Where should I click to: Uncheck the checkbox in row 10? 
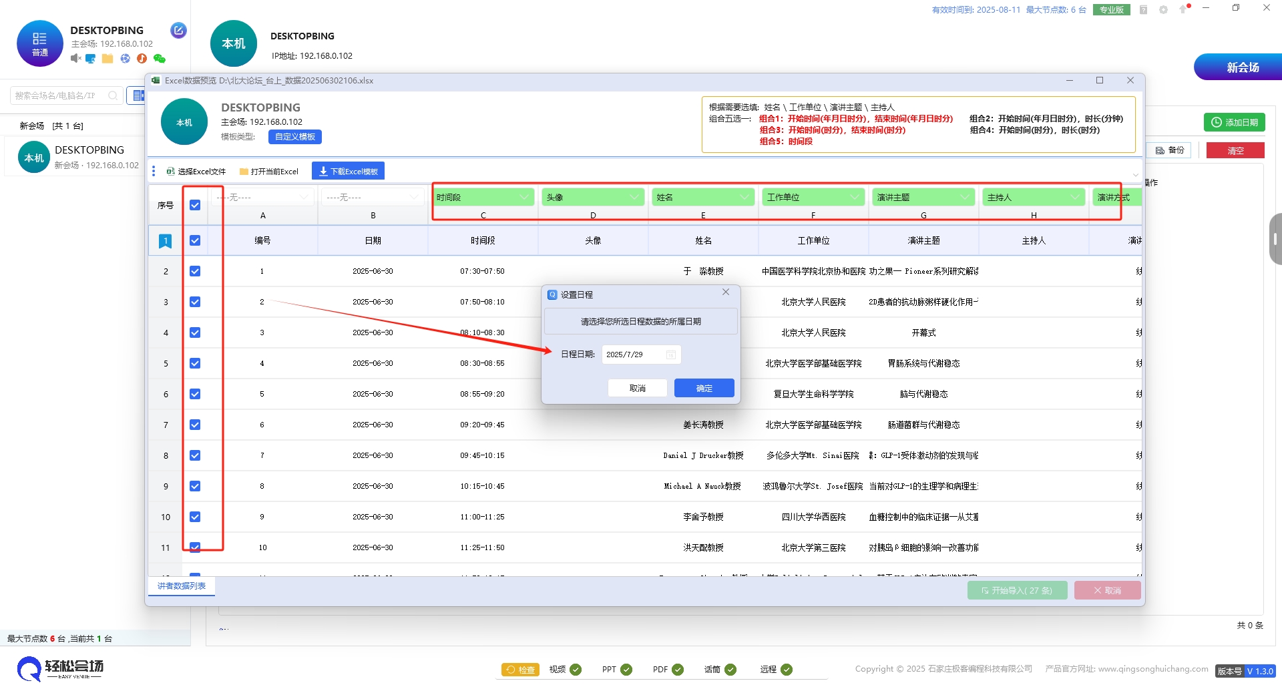(195, 517)
